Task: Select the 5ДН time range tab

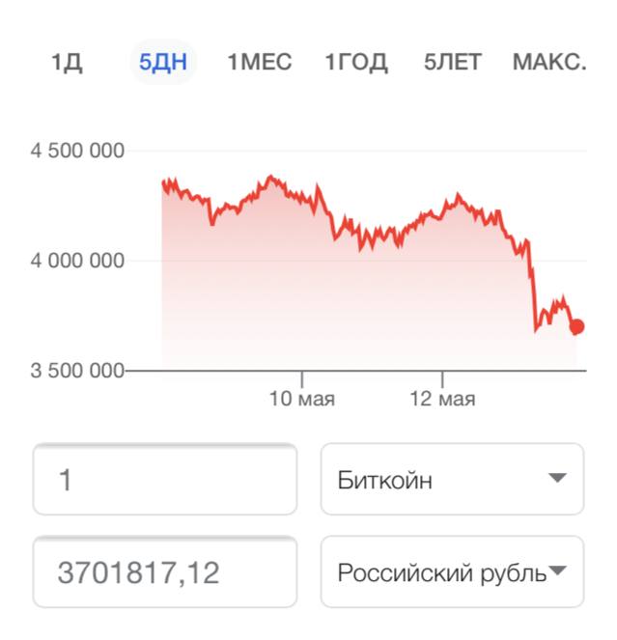Action: tap(163, 62)
